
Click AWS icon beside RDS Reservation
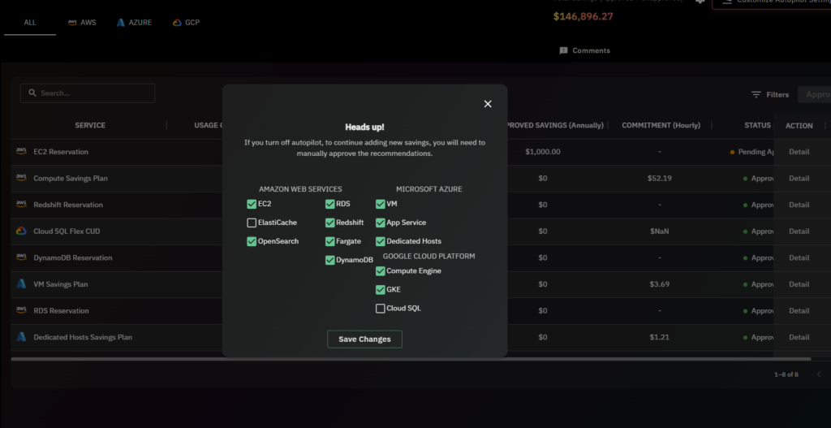pyautogui.click(x=21, y=310)
